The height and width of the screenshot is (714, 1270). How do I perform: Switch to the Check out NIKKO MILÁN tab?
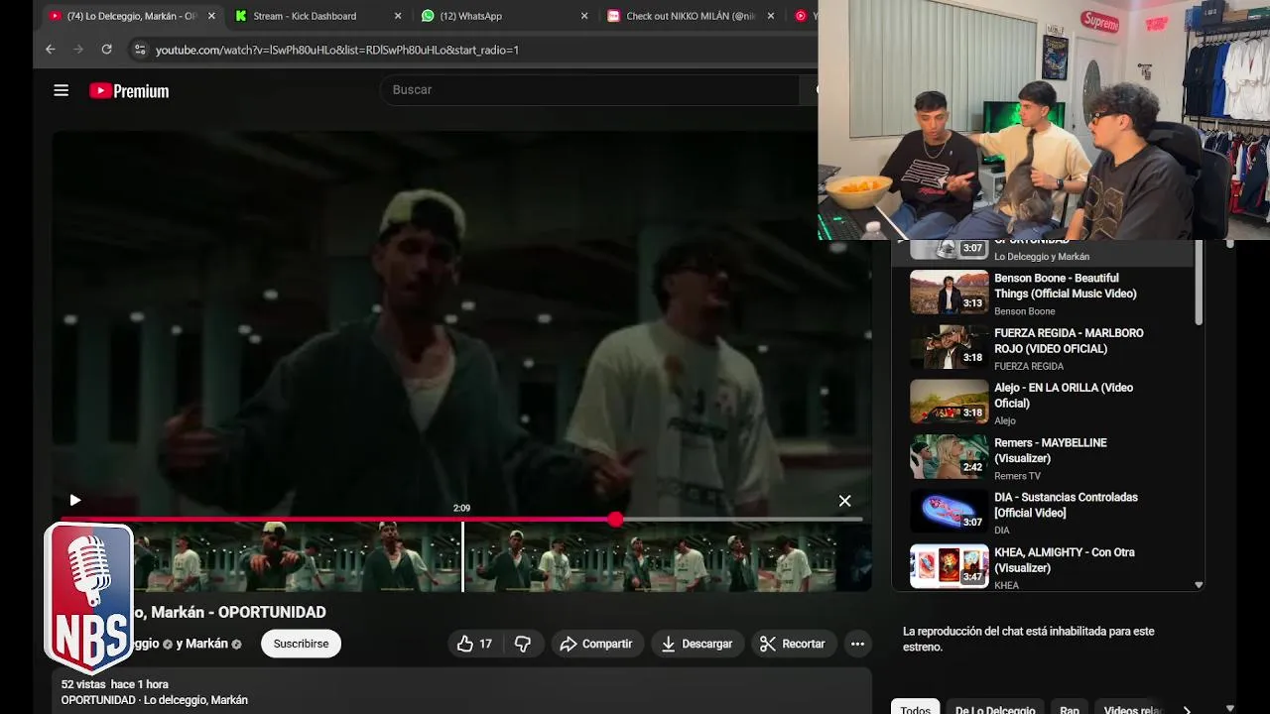[x=692, y=16]
